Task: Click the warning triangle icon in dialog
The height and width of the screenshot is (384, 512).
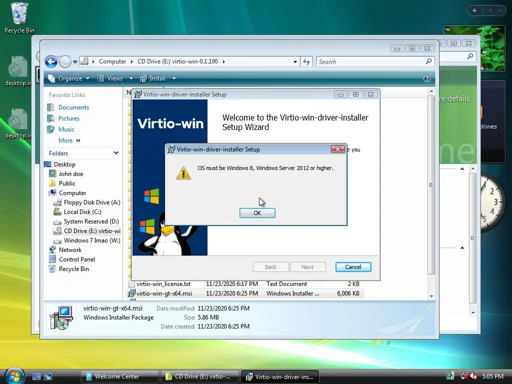Action: 183,173
